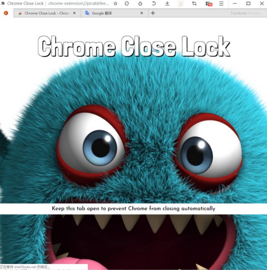The width and height of the screenshot is (267, 270).
Task: Bookmark this page with the star icon
Action: (115, 4)
